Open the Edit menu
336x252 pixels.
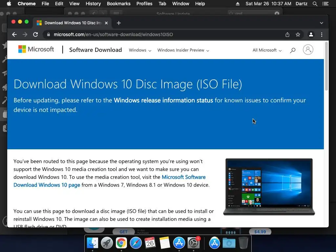(x=59, y=4)
